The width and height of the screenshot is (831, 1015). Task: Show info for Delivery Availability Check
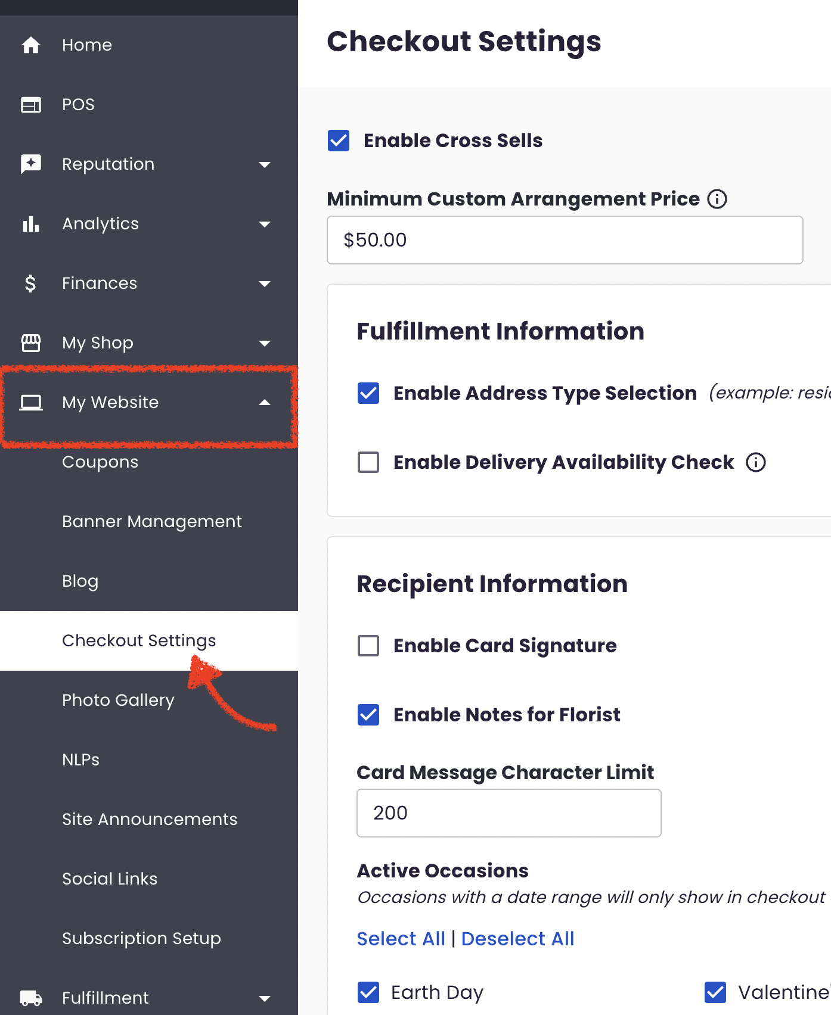click(x=756, y=462)
